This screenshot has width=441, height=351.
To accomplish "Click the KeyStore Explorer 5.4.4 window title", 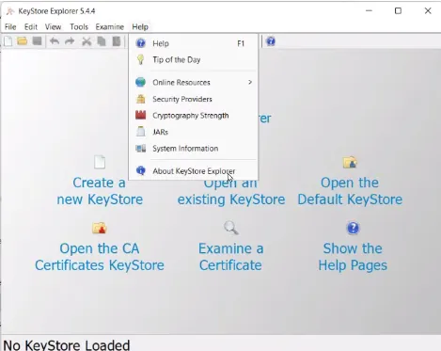I will (x=56, y=11).
